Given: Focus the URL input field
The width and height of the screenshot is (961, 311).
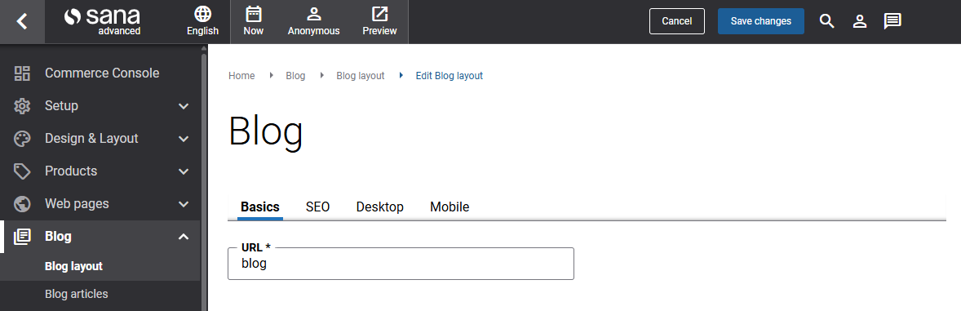Looking at the screenshot, I should [401, 264].
